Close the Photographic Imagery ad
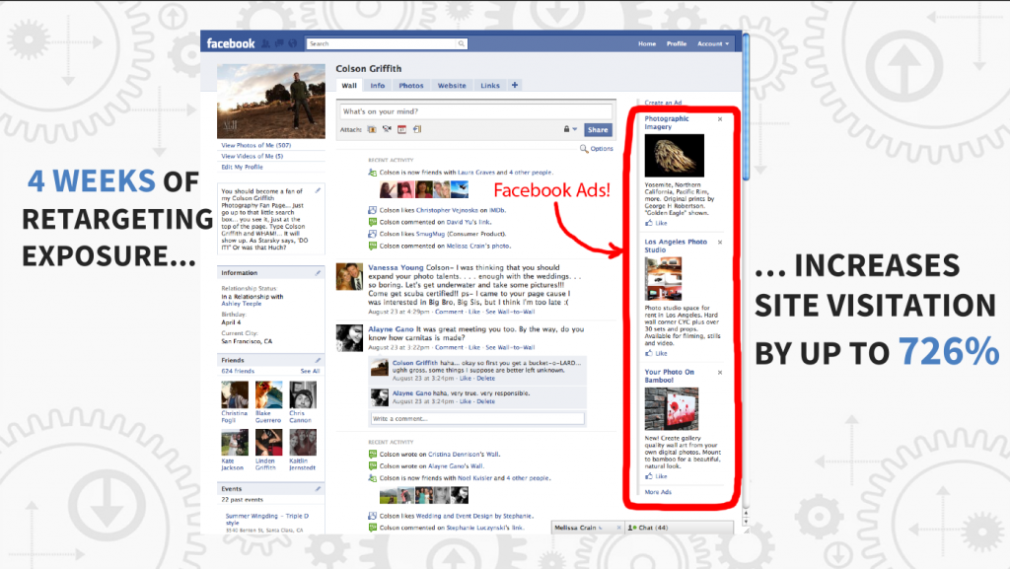Screen dimensions: 1010x569 coord(720,119)
